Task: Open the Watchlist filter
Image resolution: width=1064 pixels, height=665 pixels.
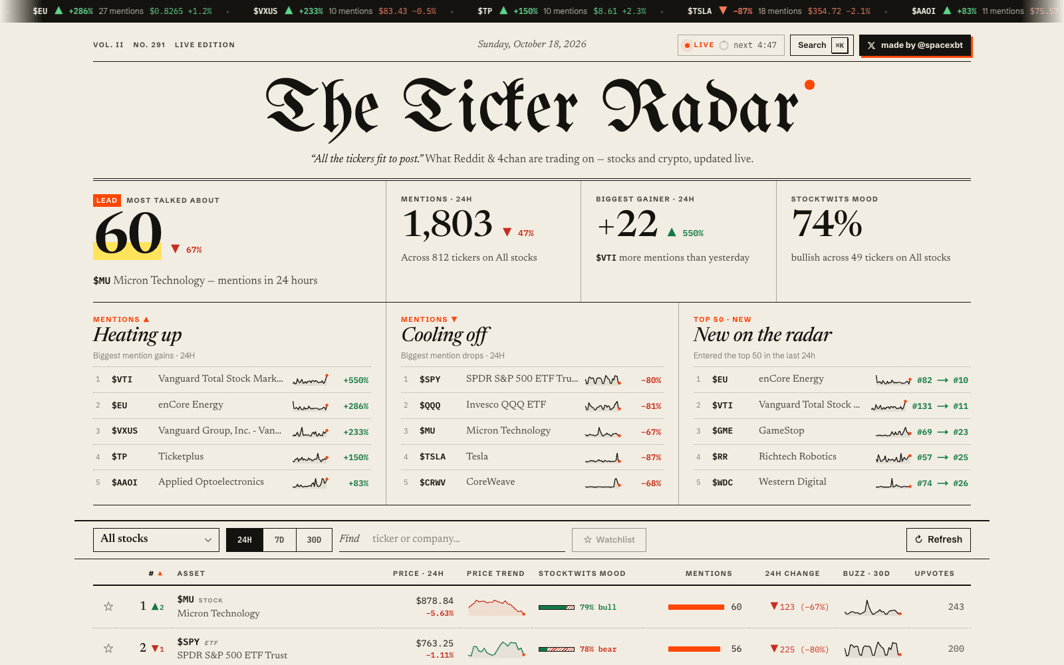Action: click(x=608, y=540)
